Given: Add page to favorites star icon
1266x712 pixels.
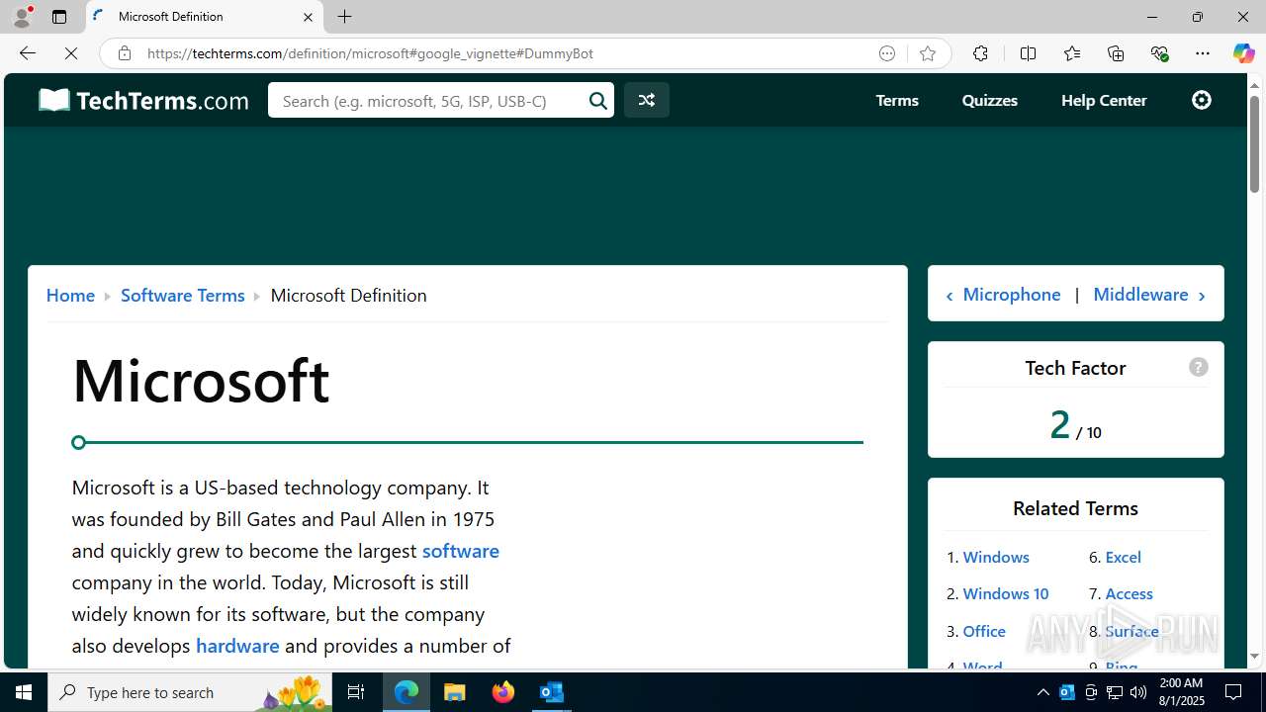Looking at the screenshot, I should [928, 53].
